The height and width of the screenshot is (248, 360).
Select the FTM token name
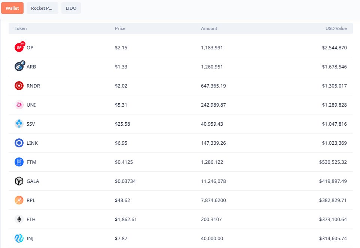click(31, 162)
